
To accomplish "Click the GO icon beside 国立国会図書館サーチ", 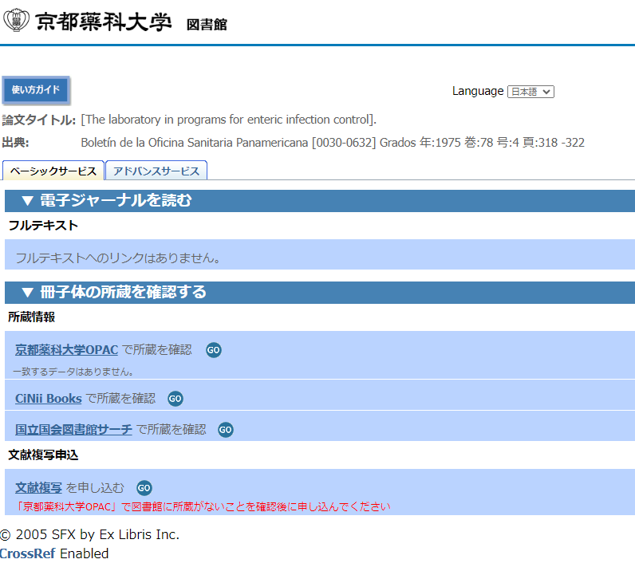I will point(226,430).
